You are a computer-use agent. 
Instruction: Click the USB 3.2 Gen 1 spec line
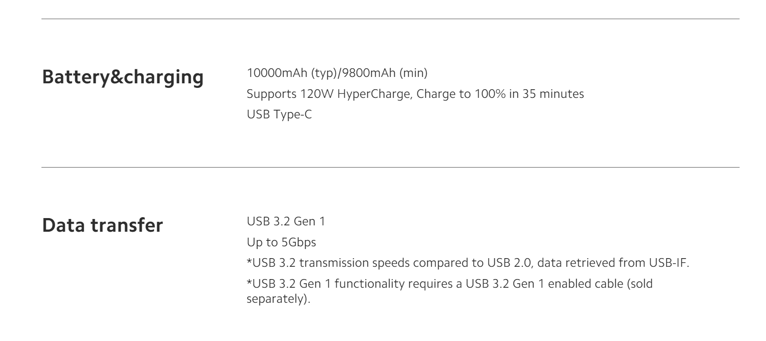pyautogui.click(x=286, y=222)
